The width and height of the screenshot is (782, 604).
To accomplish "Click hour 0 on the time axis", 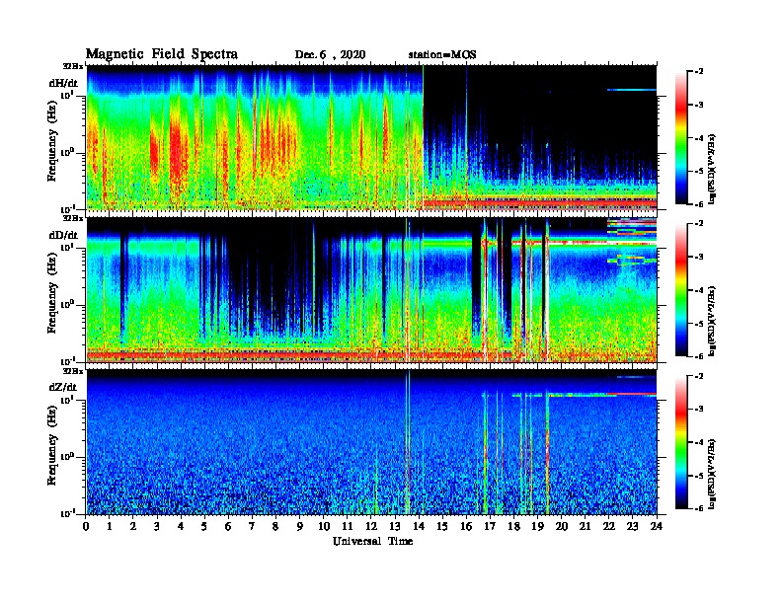I will pos(86,526).
